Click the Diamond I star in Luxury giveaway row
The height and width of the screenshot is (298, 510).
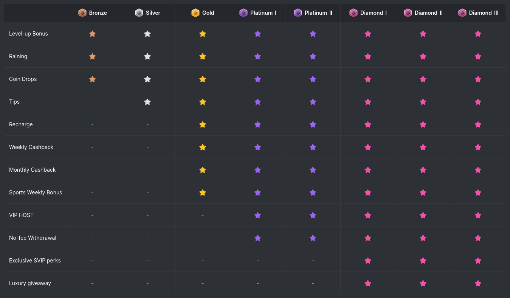tap(368, 283)
